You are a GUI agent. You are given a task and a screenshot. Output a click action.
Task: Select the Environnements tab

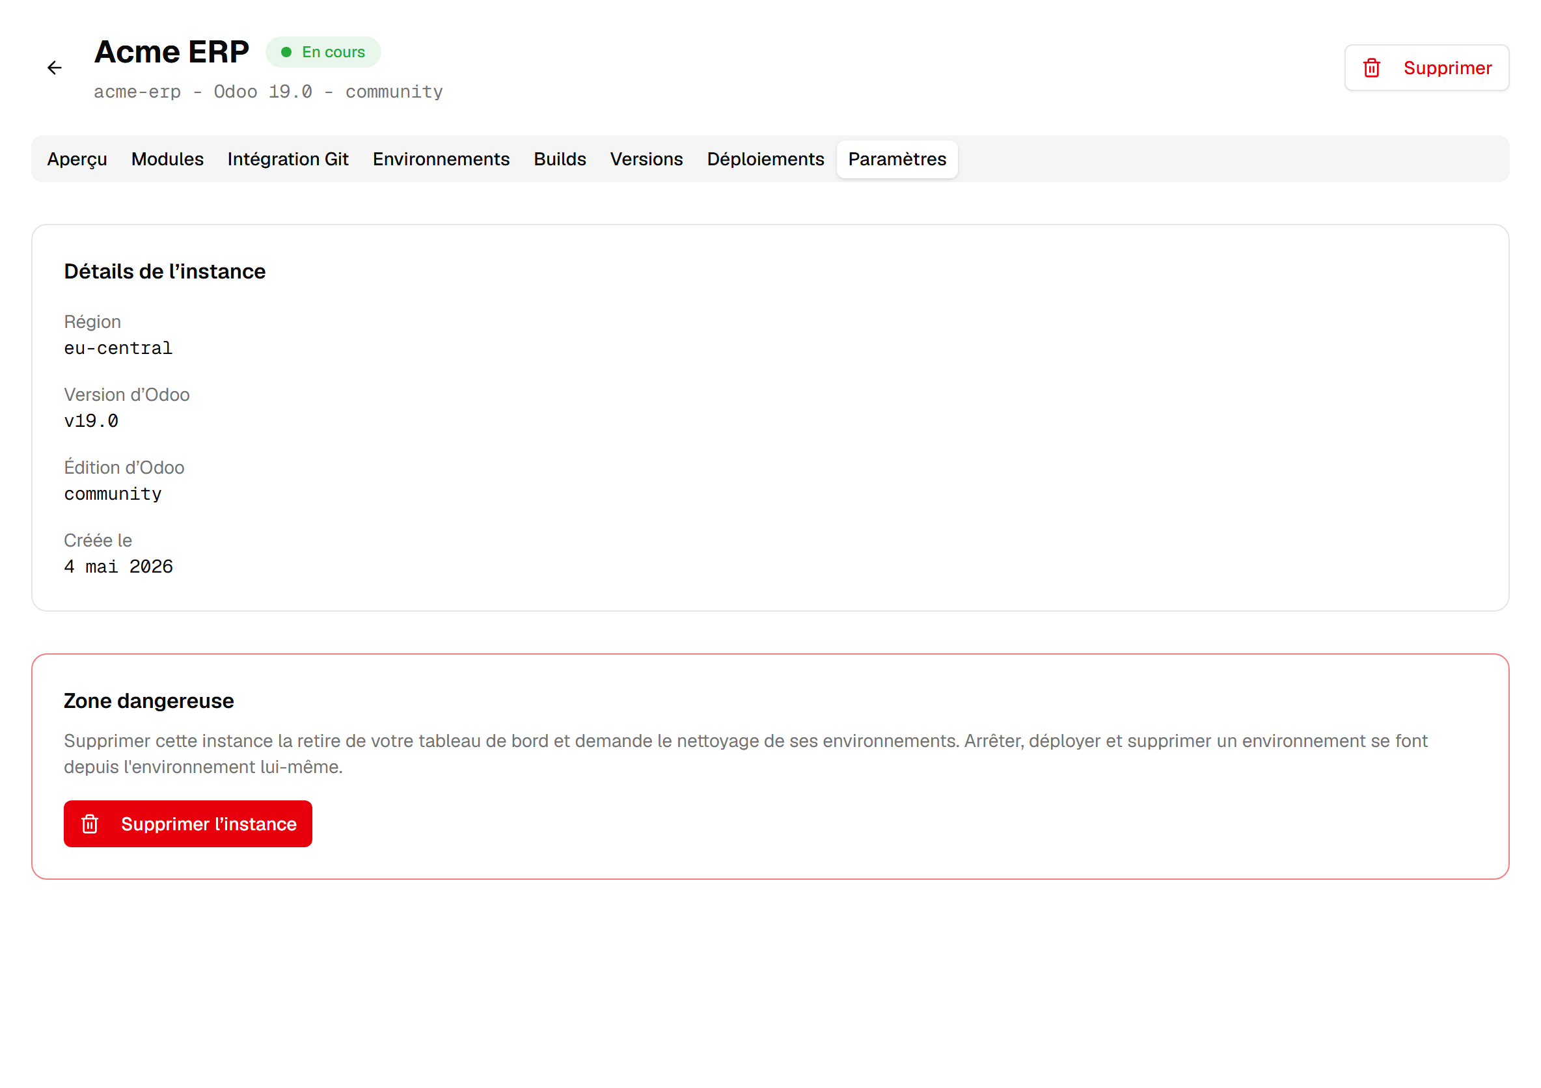441,159
